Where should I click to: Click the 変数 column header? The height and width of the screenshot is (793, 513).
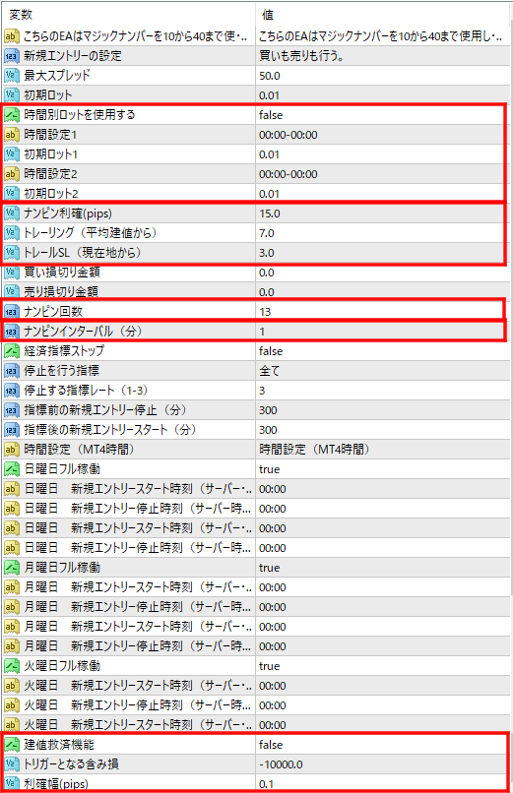pos(21,15)
